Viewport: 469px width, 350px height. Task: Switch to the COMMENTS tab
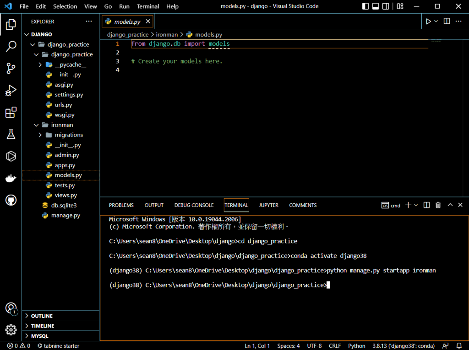click(303, 205)
